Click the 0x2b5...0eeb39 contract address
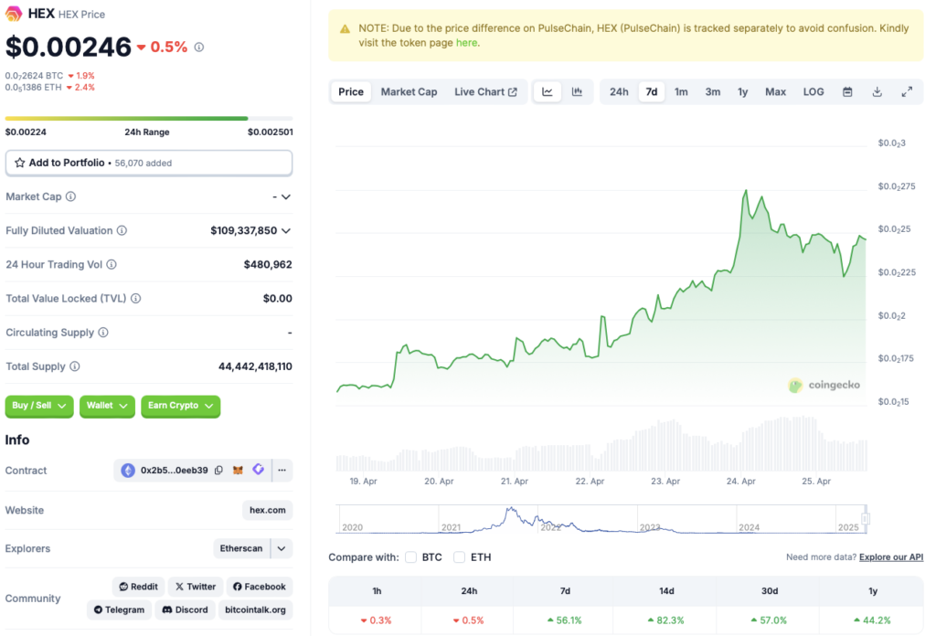The height and width of the screenshot is (636, 936). click(x=175, y=470)
